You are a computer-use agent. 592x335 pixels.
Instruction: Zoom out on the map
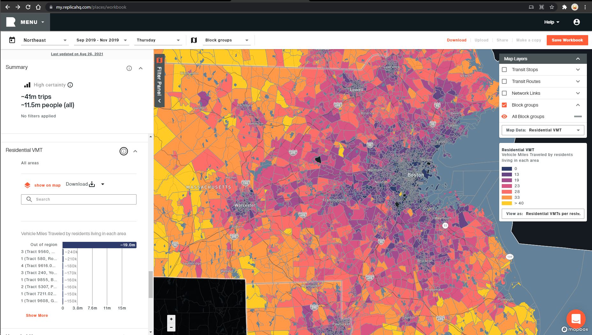point(171,327)
